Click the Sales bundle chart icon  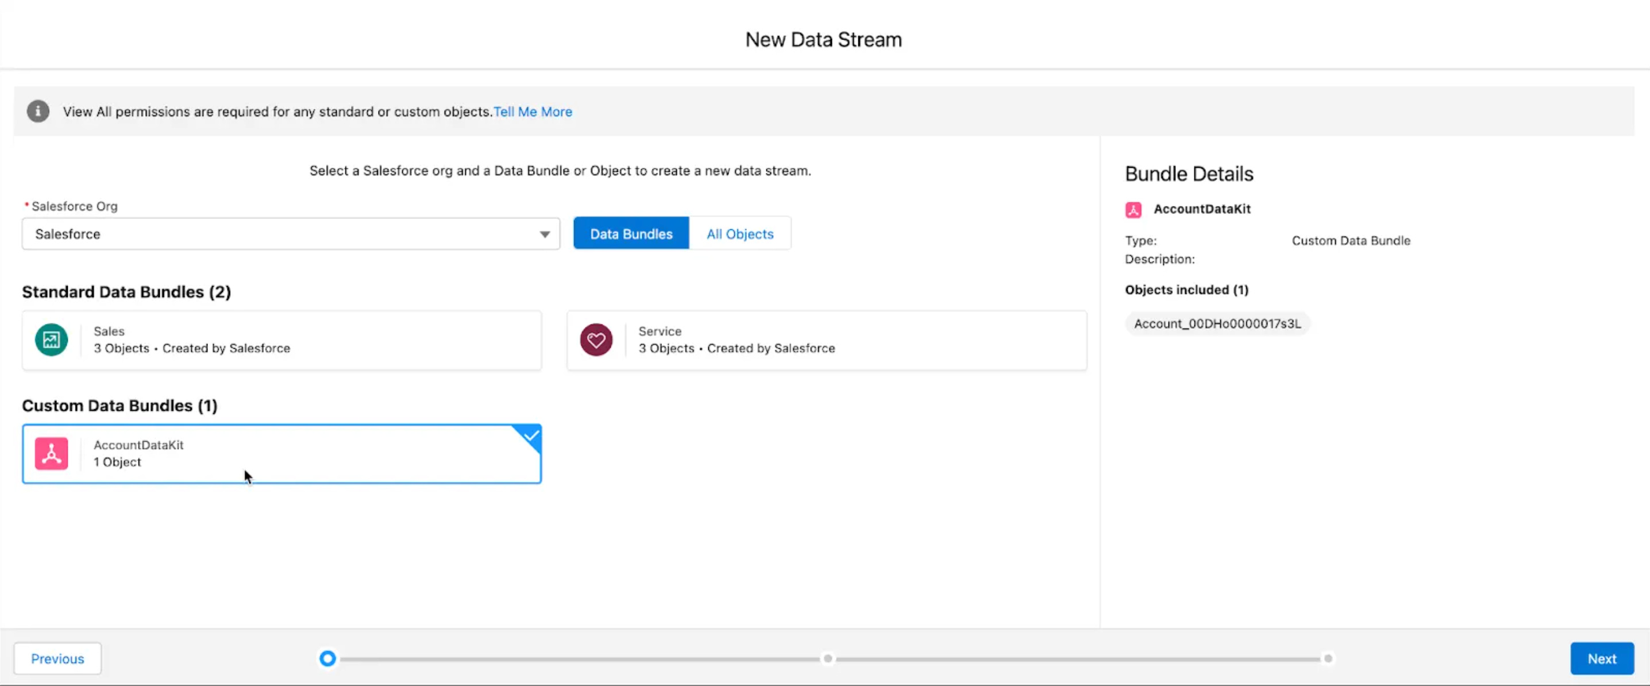(x=51, y=340)
